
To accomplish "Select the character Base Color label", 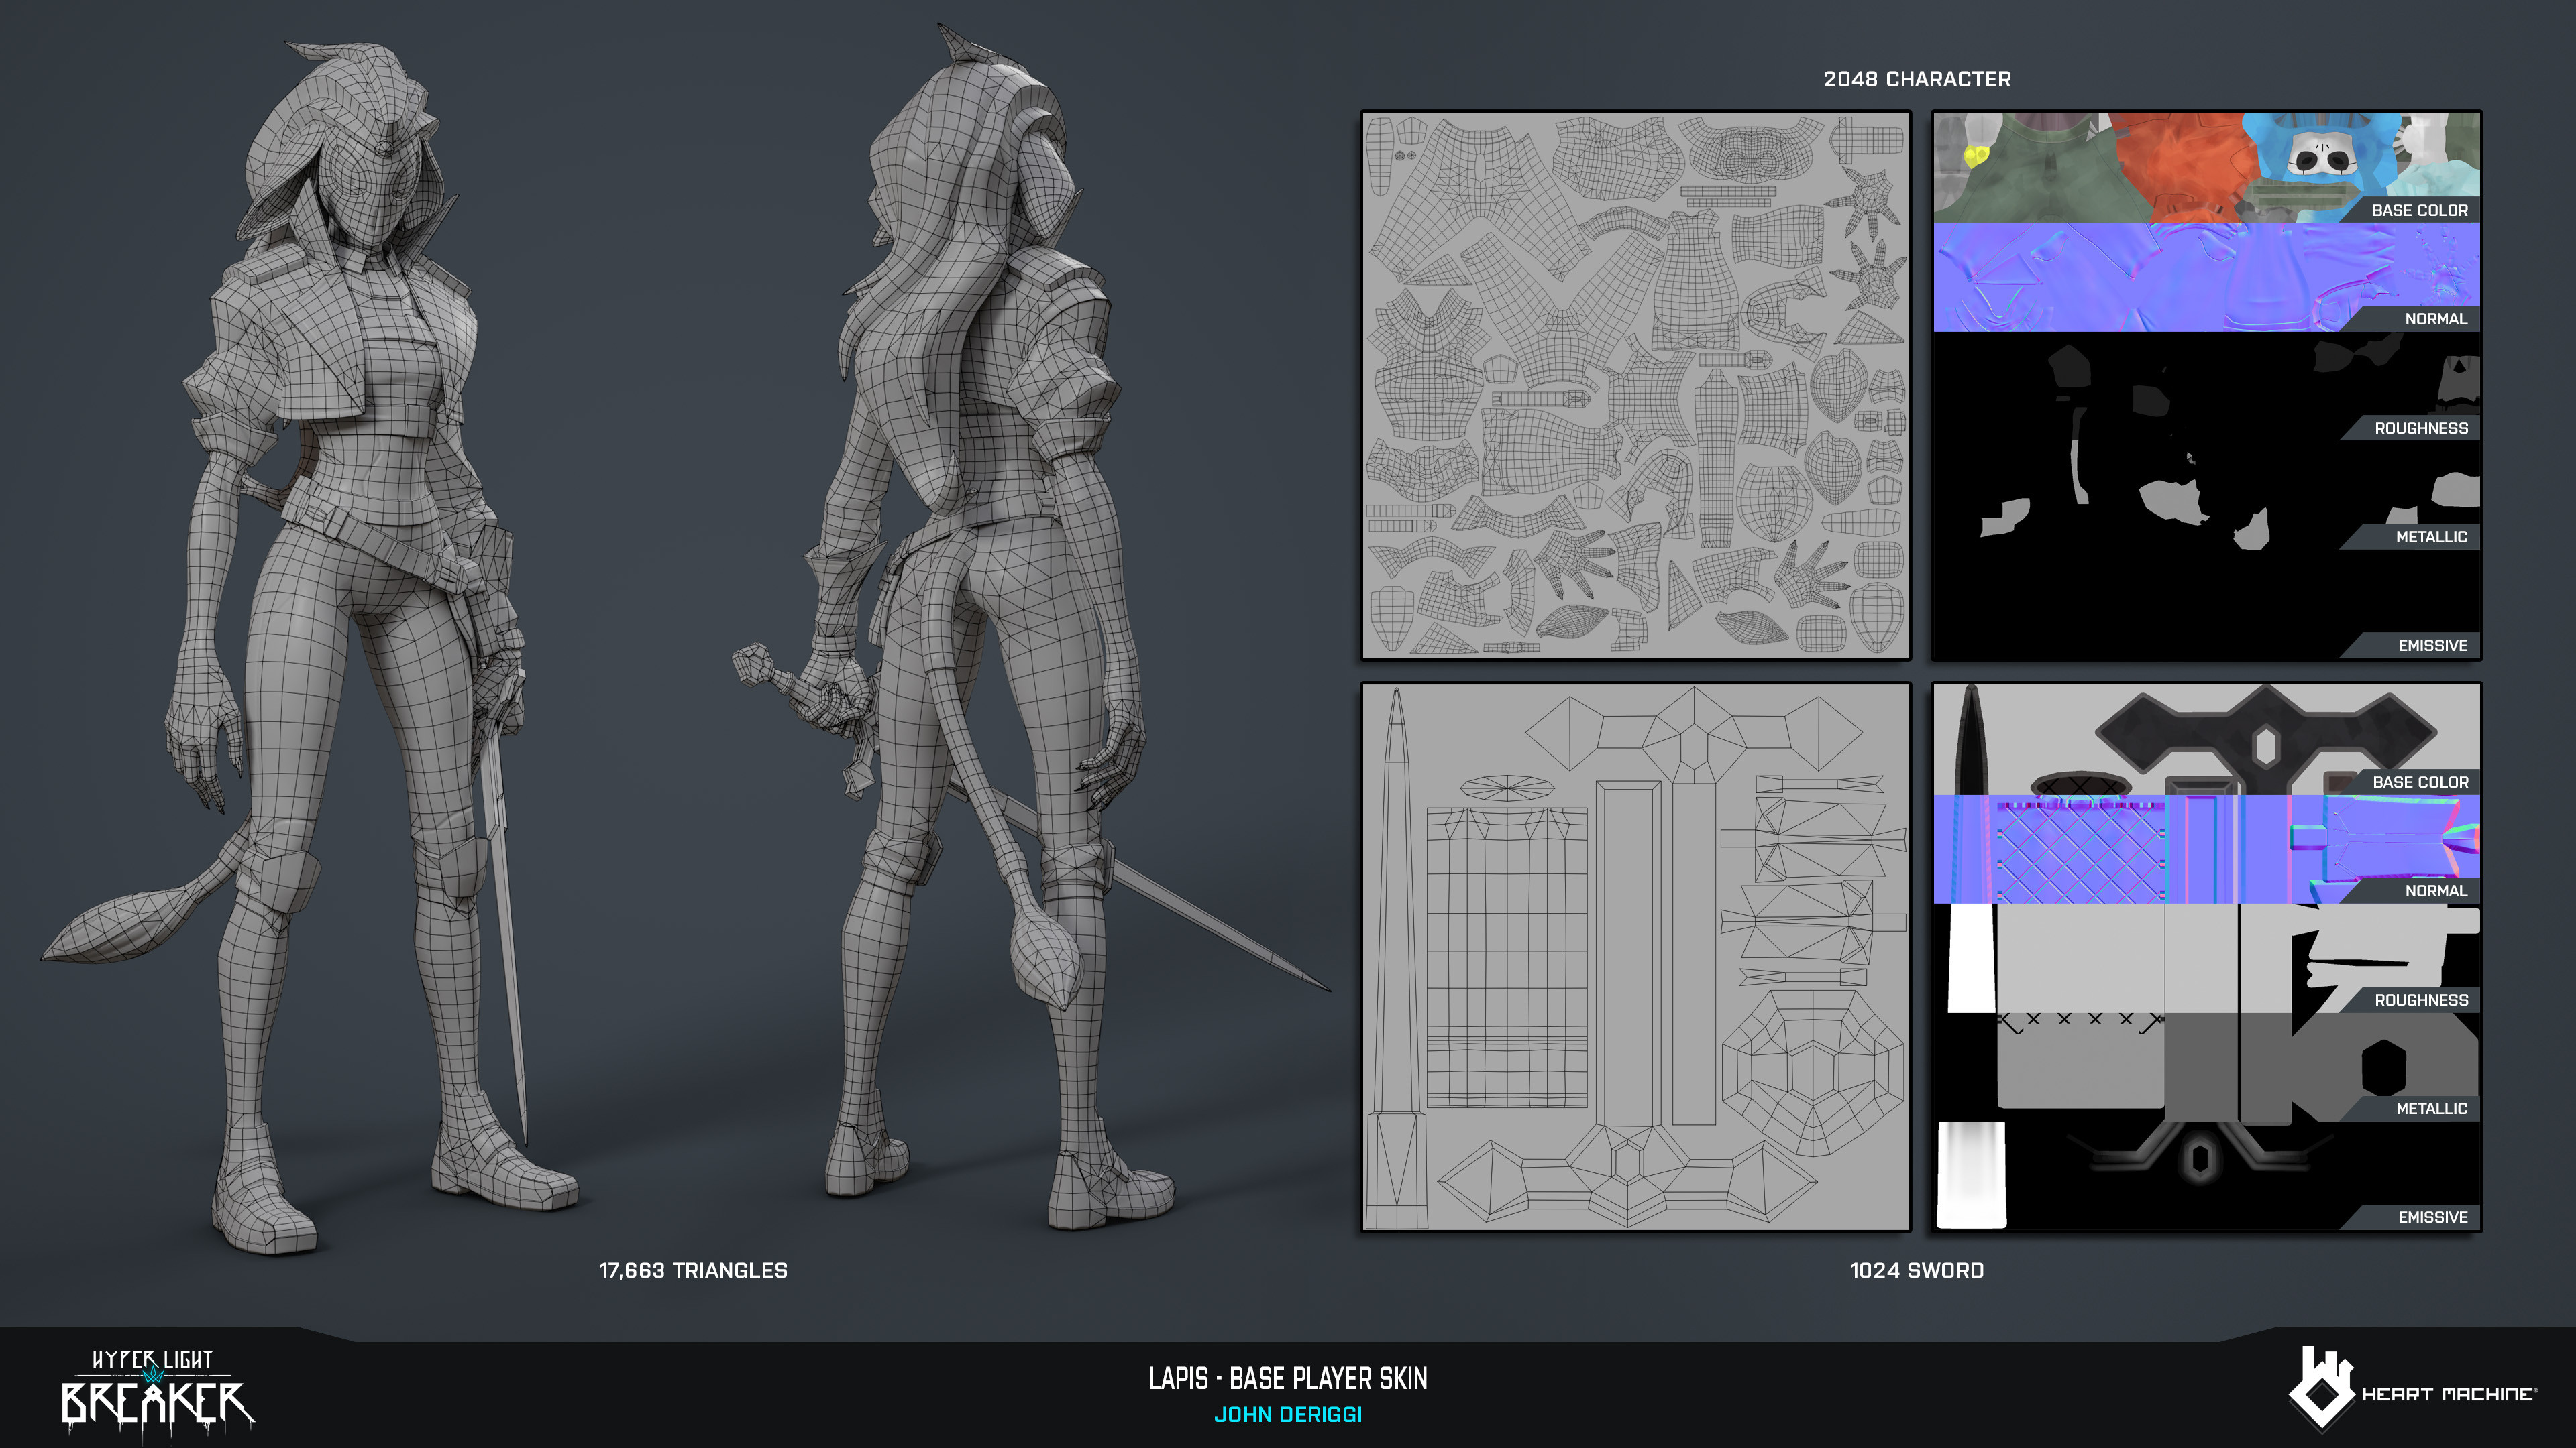I will (2419, 210).
